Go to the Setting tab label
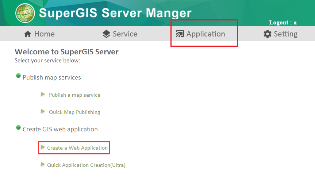The width and height of the screenshot is (315, 177). (x=286, y=34)
